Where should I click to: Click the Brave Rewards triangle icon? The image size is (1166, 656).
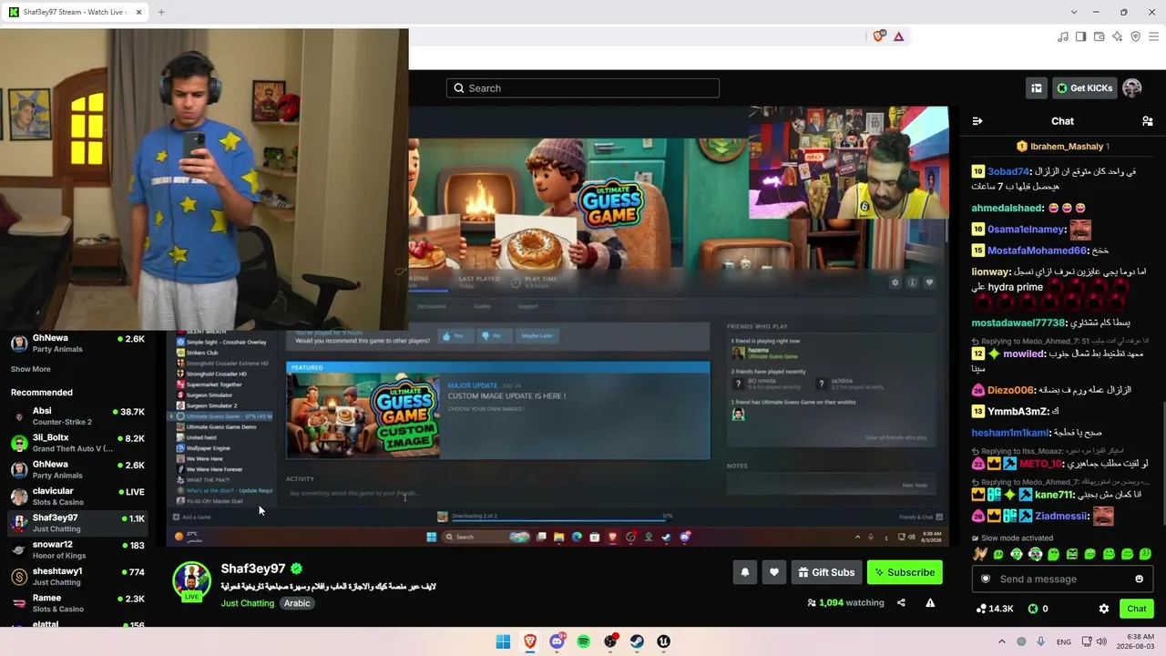[898, 36]
